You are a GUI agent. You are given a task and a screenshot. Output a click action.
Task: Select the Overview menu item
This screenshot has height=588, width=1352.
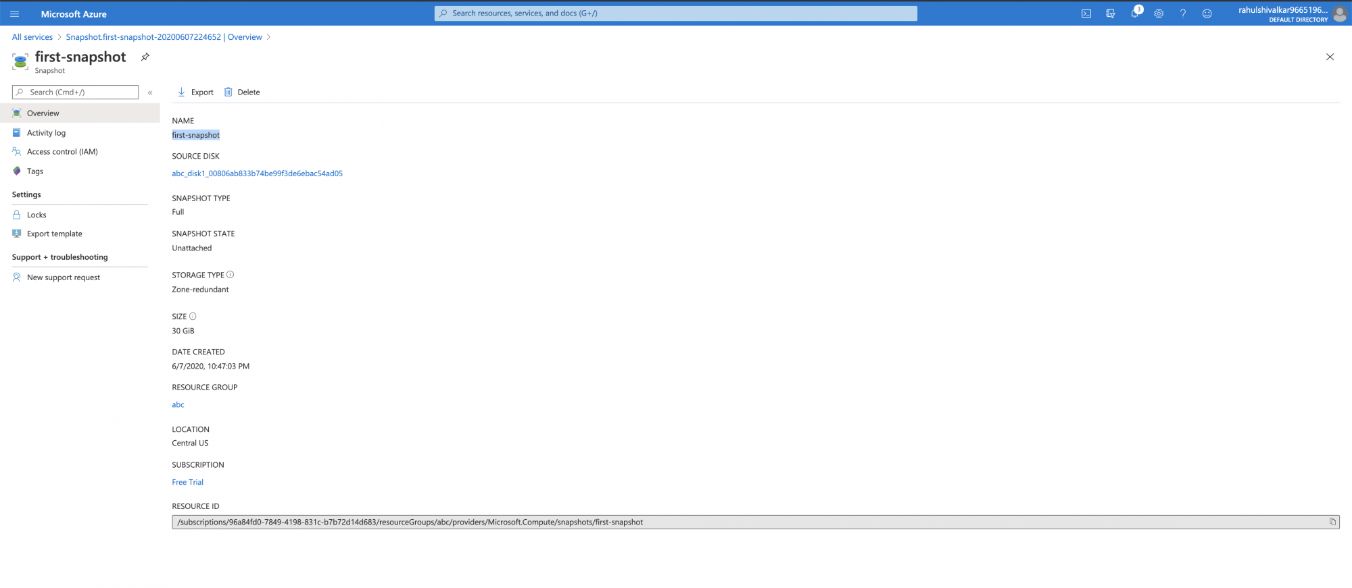coord(80,113)
